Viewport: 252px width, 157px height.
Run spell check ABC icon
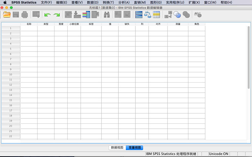[198, 14]
